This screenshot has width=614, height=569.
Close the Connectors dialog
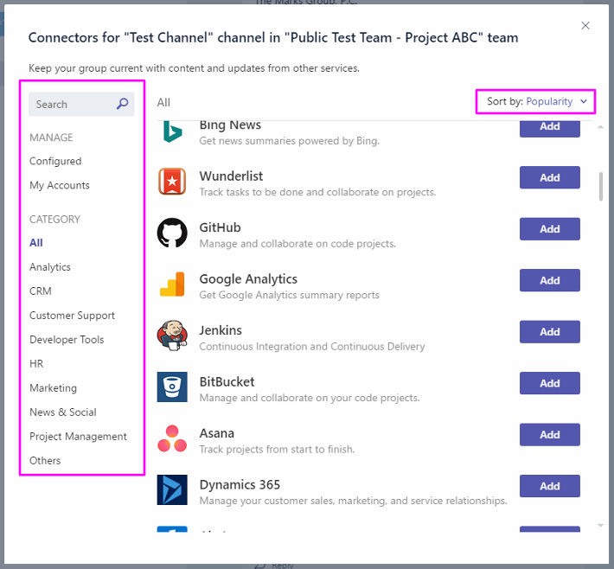point(585,25)
